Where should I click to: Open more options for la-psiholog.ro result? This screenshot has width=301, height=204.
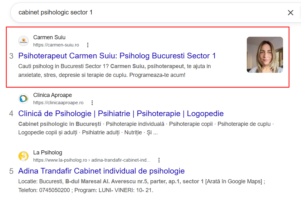(x=159, y=160)
